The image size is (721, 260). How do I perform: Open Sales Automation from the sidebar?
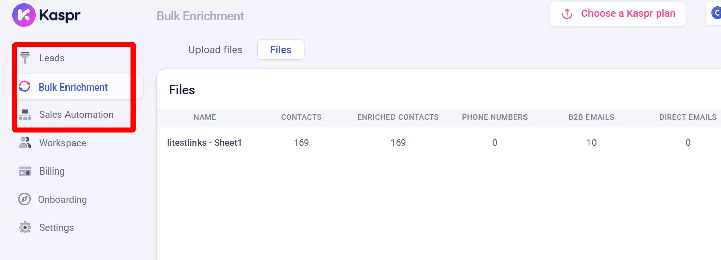[x=76, y=115]
